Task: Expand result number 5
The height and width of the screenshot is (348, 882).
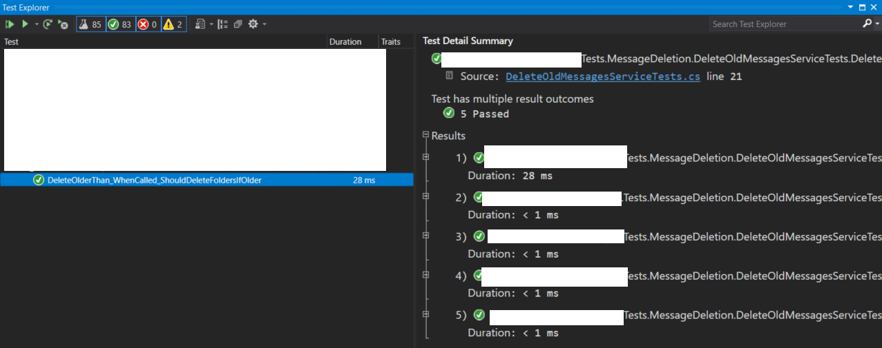Action: (x=426, y=315)
